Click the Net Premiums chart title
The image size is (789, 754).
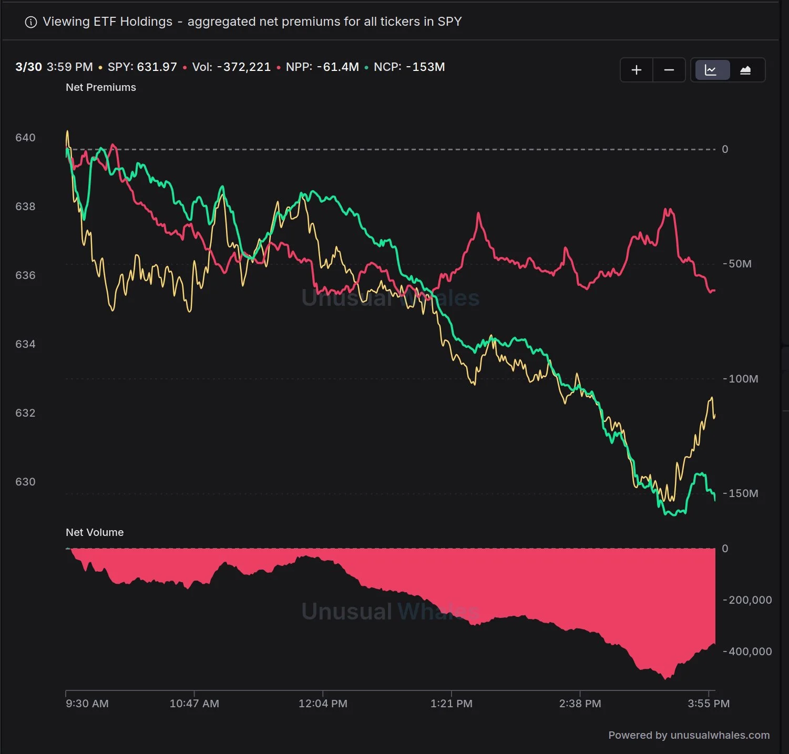[x=101, y=87]
